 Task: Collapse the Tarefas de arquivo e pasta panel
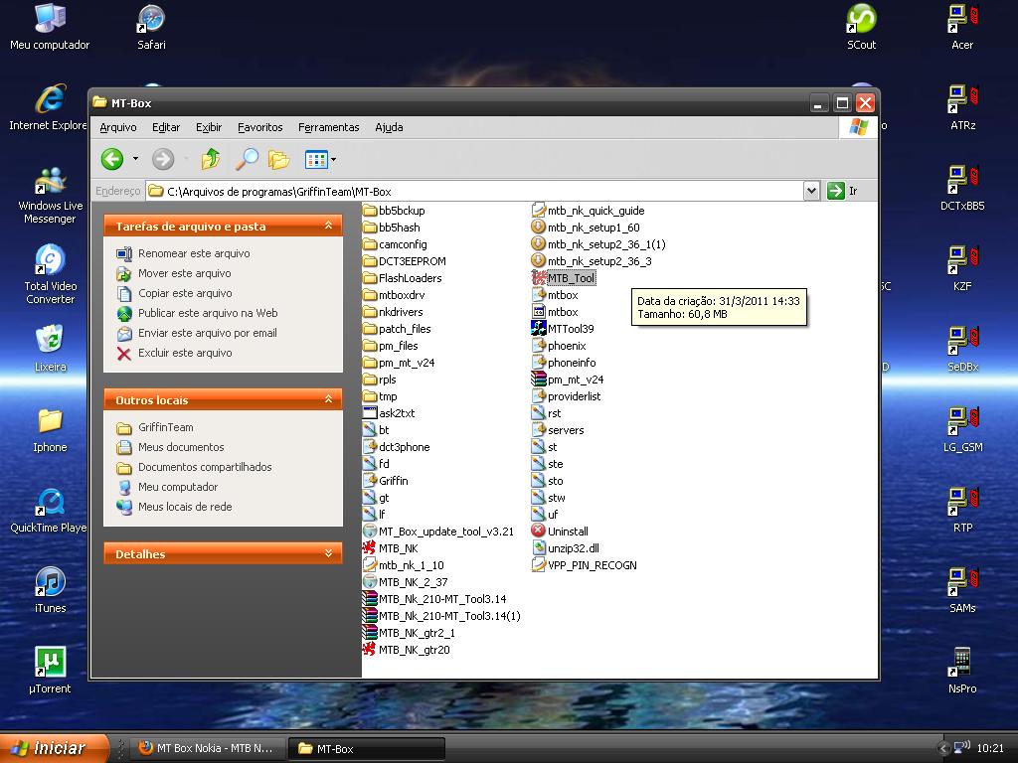328,226
